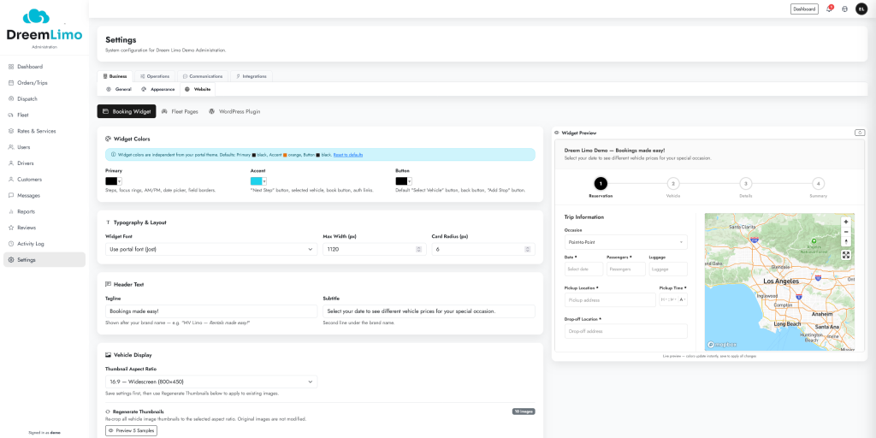The width and height of the screenshot is (876, 438).
Task: Click the Max Width stepper arrows
Action: pyautogui.click(x=418, y=249)
